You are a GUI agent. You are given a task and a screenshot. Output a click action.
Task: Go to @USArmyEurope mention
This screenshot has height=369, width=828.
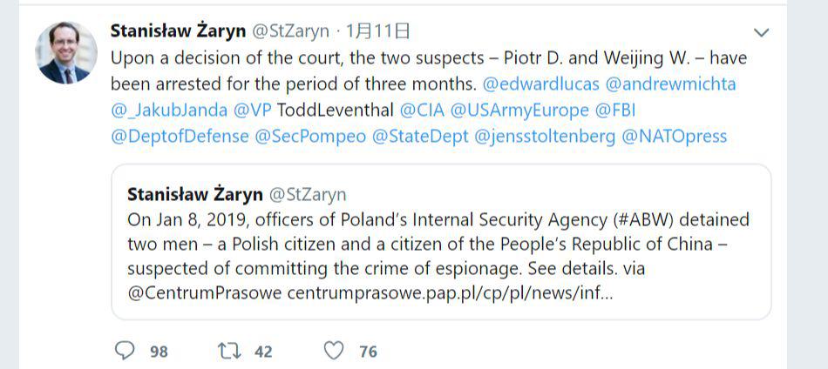pyautogui.click(x=519, y=111)
